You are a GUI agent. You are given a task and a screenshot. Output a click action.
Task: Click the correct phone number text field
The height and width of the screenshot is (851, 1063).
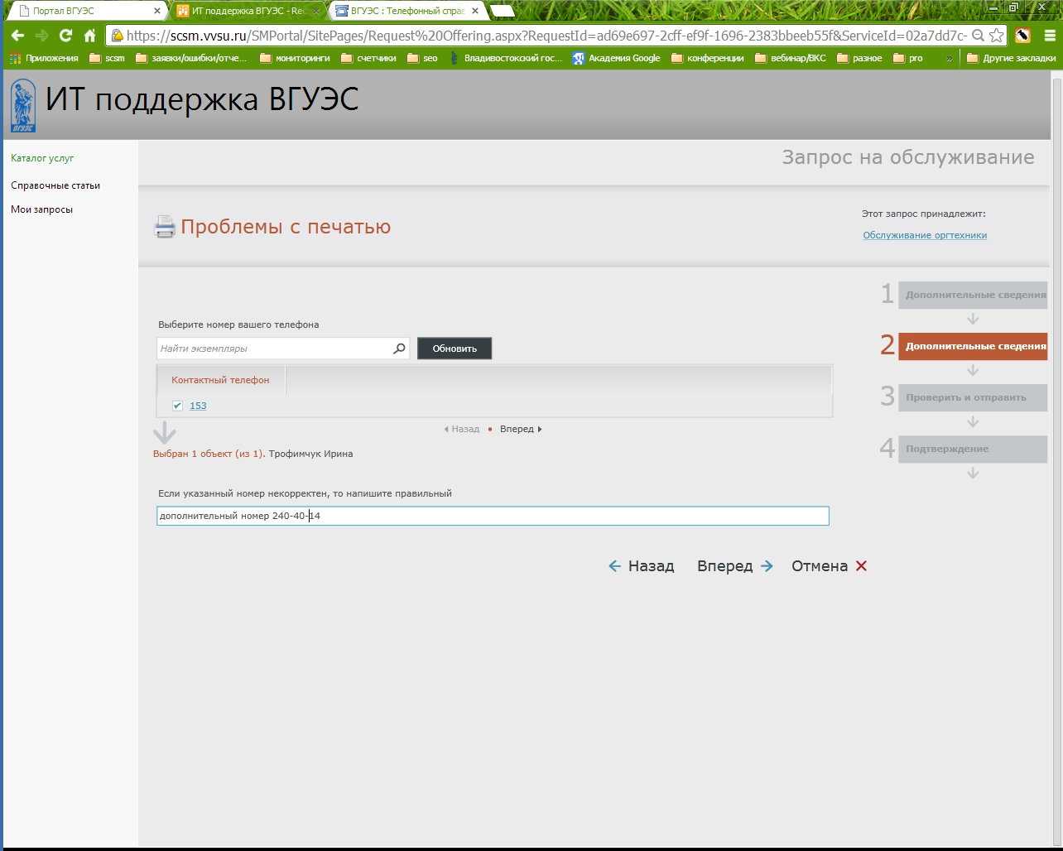[493, 516]
